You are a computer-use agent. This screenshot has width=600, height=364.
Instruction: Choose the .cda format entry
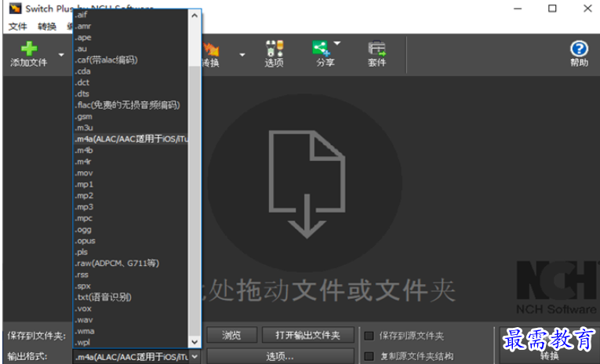coord(130,71)
